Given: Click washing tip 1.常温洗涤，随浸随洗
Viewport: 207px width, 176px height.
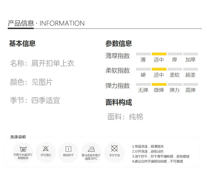Looking at the screenshot, I should [x=148, y=146].
